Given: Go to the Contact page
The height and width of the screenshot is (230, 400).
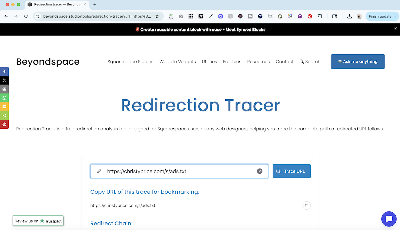Looking at the screenshot, I should click(x=285, y=62).
